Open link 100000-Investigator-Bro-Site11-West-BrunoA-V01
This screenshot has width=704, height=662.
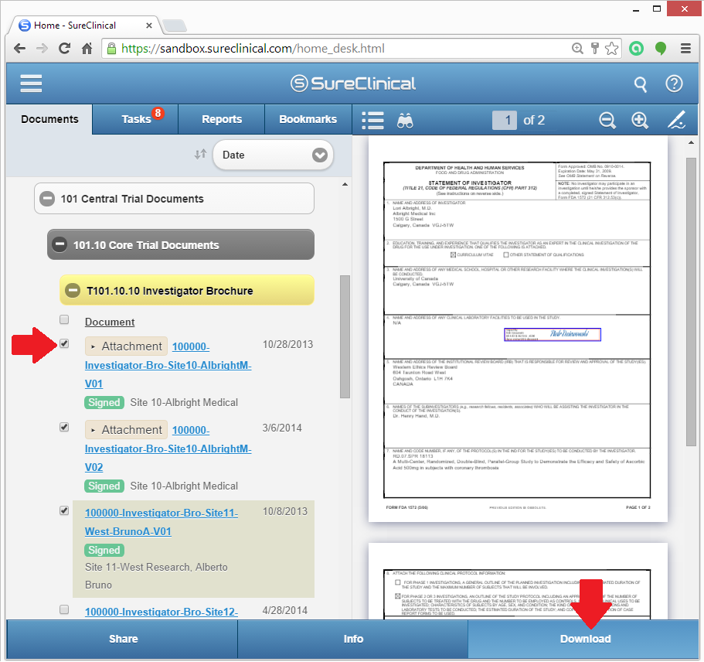click(162, 522)
